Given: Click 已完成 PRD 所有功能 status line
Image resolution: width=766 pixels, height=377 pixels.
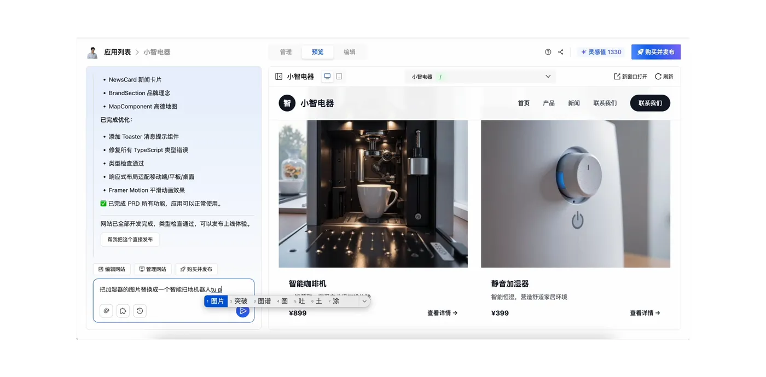Looking at the screenshot, I should click(161, 204).
